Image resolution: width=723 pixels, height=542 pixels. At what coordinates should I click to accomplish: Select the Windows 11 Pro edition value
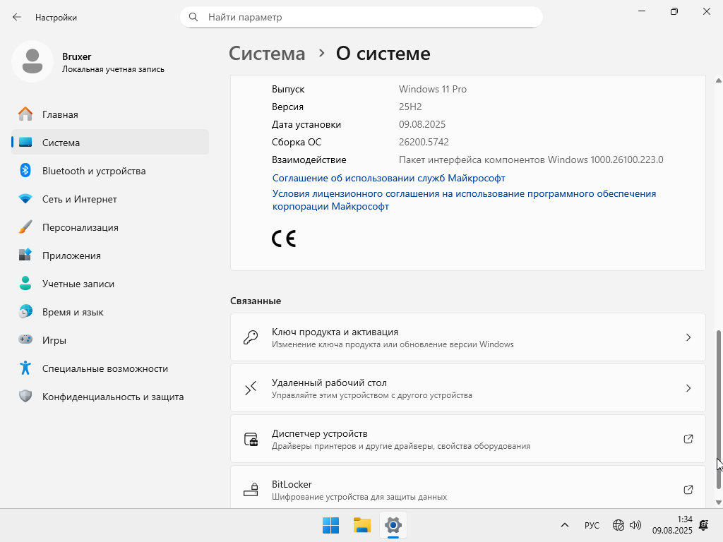point(433,89)
